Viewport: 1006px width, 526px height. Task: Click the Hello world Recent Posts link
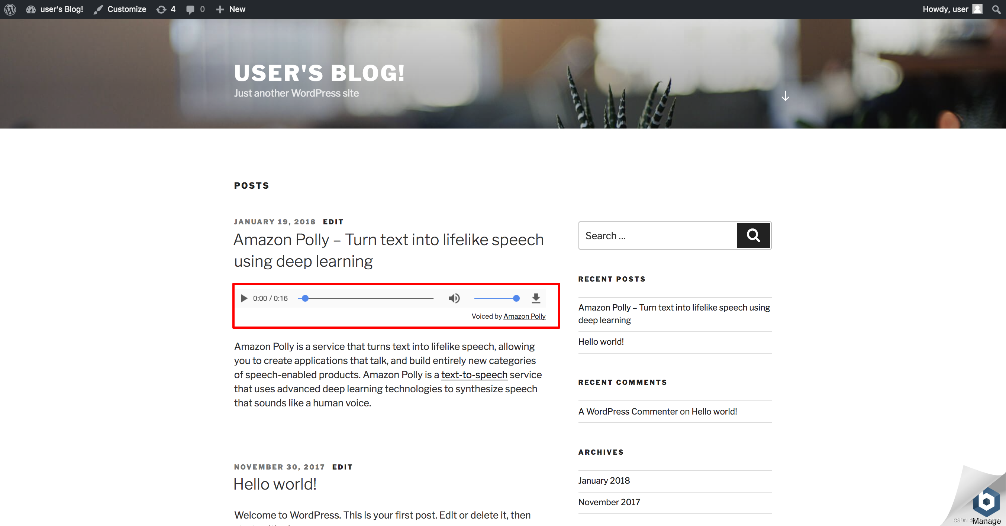pos(600,342)
